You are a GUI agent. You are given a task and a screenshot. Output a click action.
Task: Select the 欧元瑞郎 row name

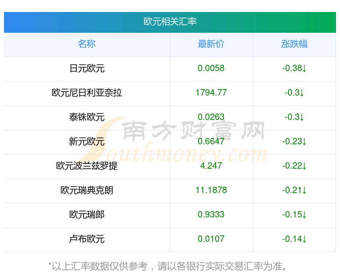[87, 215]
